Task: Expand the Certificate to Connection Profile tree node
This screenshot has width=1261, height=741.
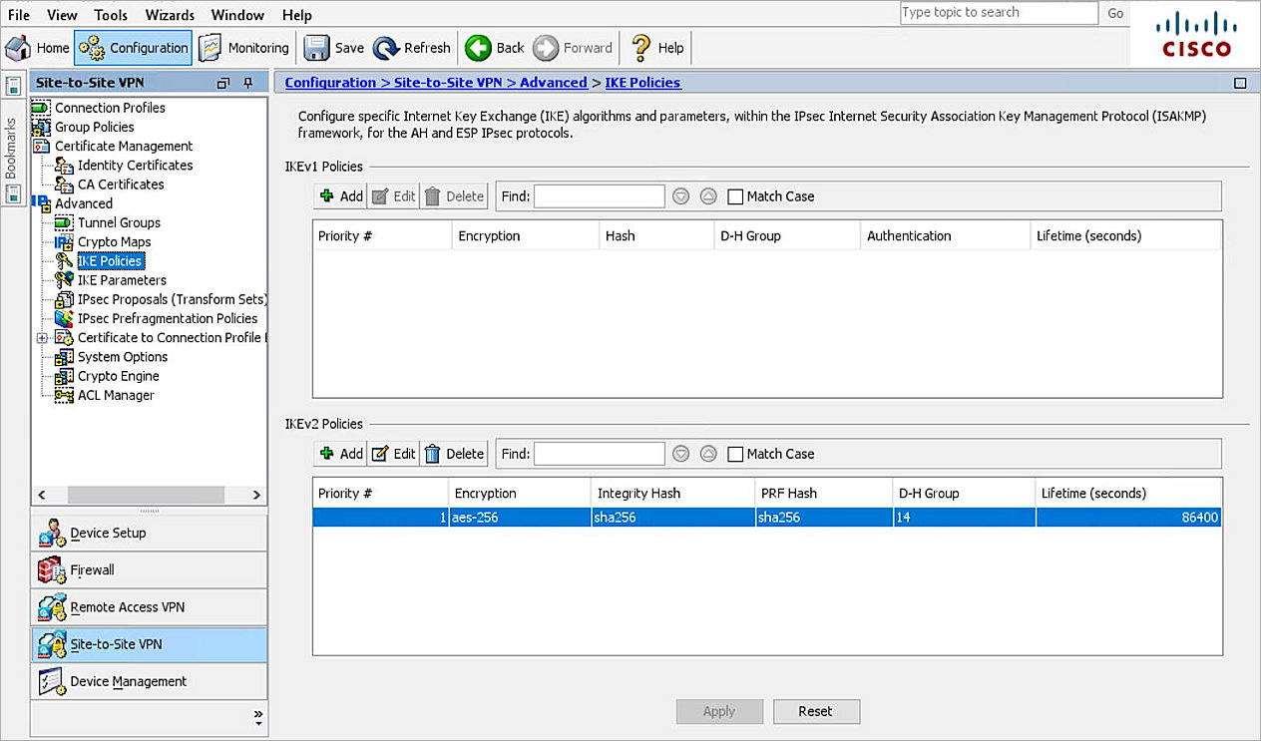Action: (41, 338)
